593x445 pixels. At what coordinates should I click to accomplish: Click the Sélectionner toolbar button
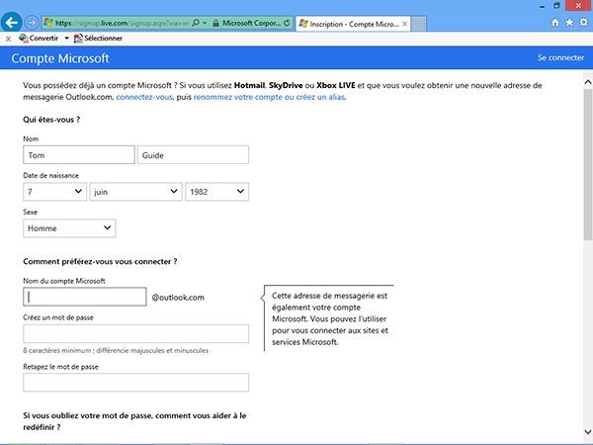pyautogui.click(x=98, y=39)
